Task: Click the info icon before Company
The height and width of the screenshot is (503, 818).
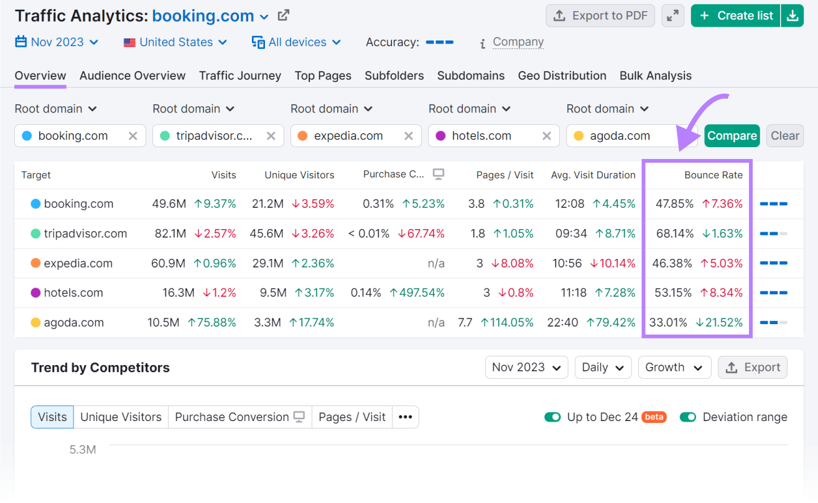Action: [x=482, y=43]
